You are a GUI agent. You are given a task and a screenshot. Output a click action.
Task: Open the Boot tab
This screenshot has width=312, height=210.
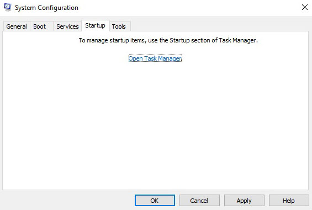(x=39, y=26)
